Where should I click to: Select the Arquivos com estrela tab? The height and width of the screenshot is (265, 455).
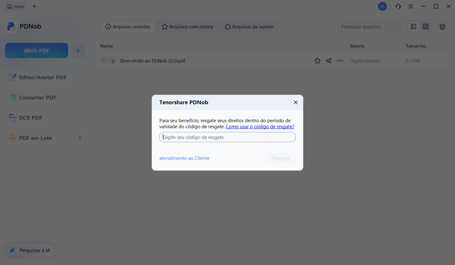187,27
